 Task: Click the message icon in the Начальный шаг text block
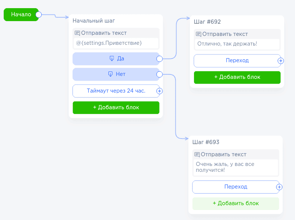pyautogui.click(x=77, y=33)
